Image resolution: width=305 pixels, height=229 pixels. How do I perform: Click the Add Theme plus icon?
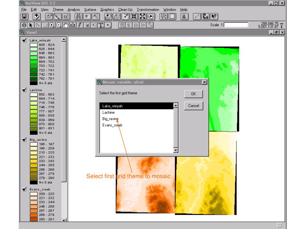pos(37,17)
